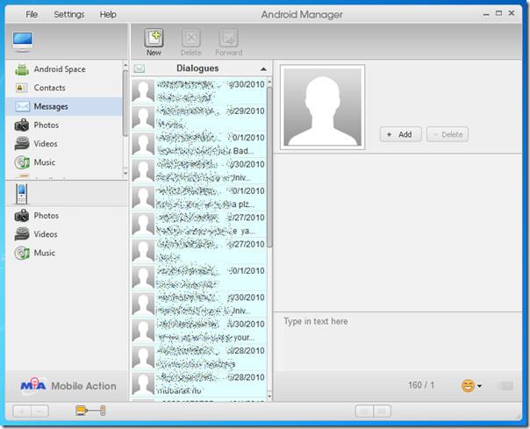Click the send message icon at bottom right
Viewport: 530px width, 429px height.
tap(506, 386)
